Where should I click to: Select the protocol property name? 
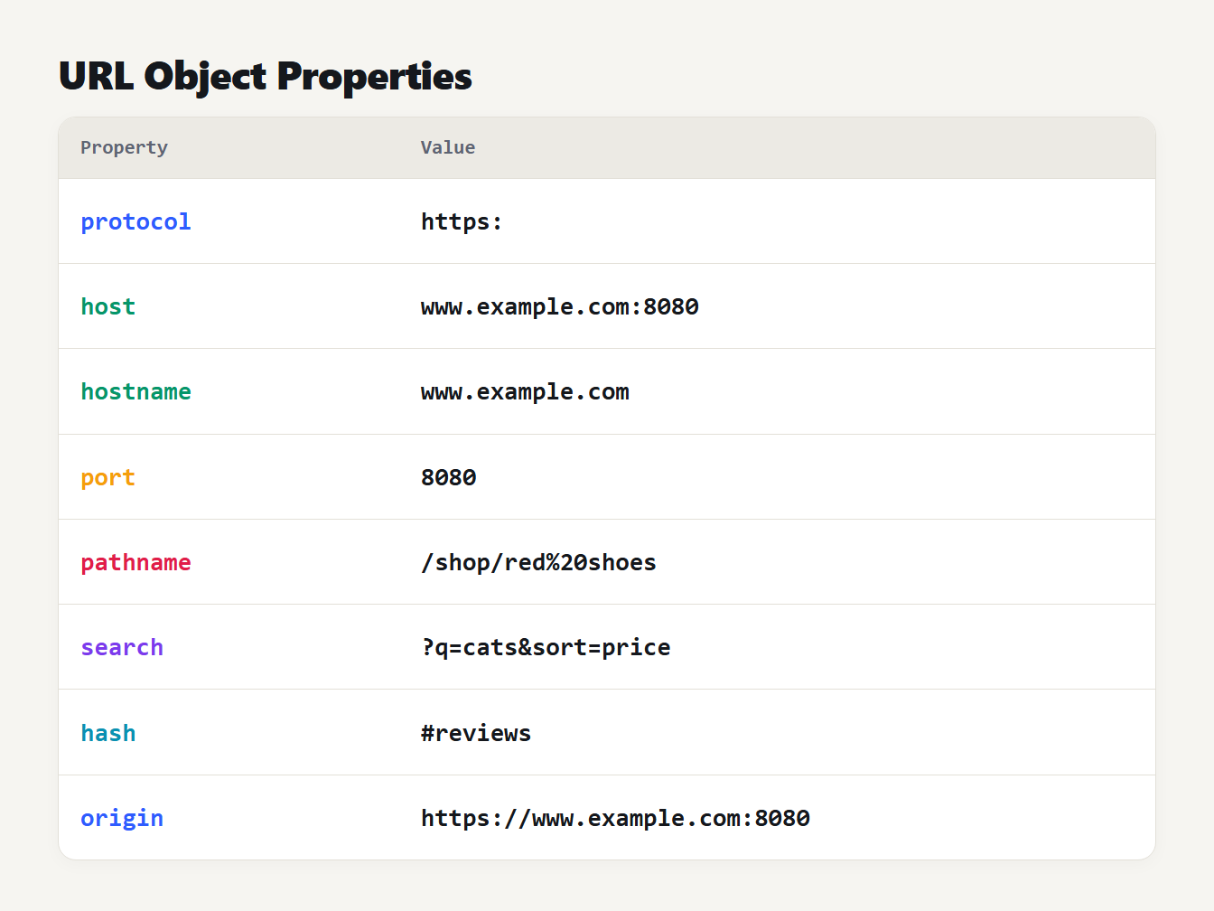pyautogui.click(x=135, y=221)
